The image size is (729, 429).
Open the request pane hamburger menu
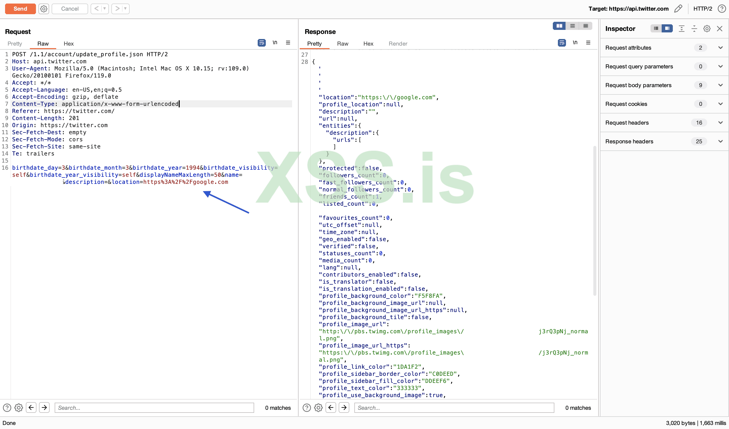[288, 43]
